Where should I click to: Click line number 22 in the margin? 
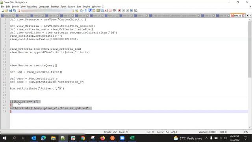click(x=4, y=88)
